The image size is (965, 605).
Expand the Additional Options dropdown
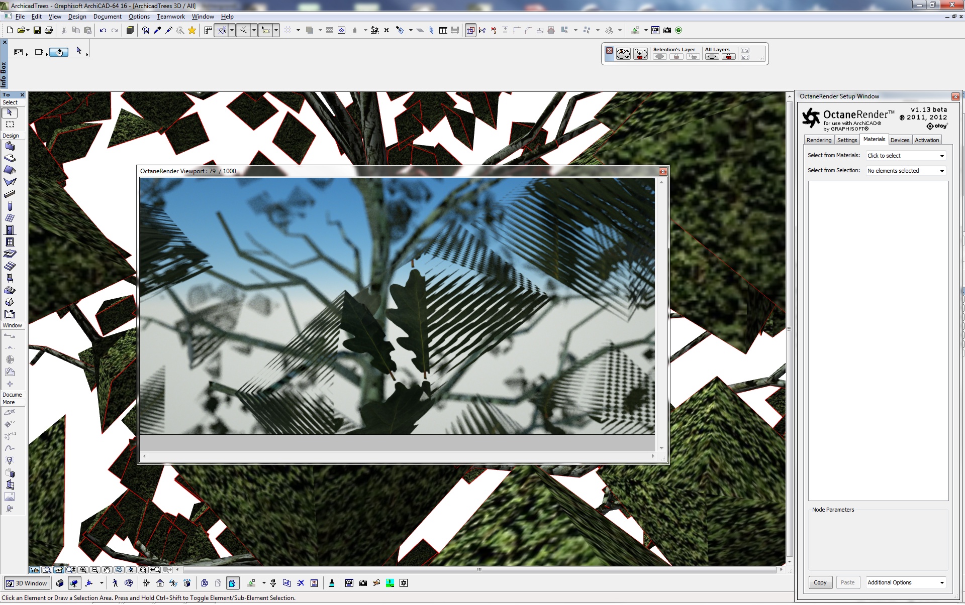click(x=906, y=582)
